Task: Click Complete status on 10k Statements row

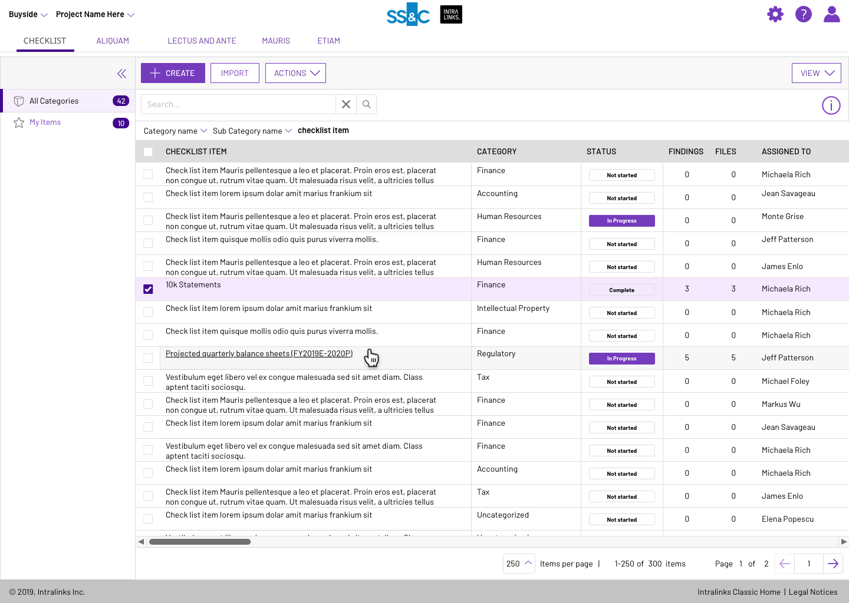Action: [622, 290]
